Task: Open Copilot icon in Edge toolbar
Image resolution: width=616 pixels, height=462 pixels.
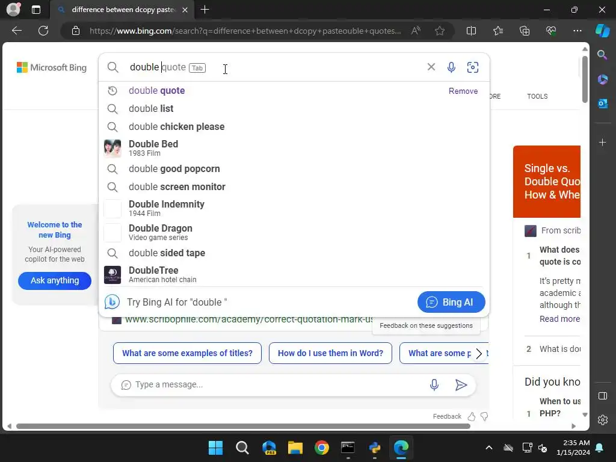Action: [x=602, y=31]
